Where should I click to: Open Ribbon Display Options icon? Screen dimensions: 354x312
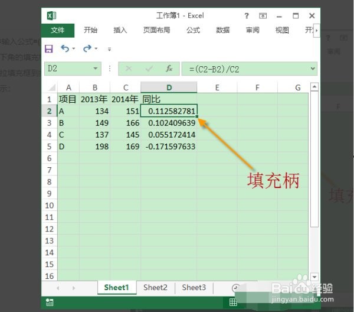[x=263, y=16]
